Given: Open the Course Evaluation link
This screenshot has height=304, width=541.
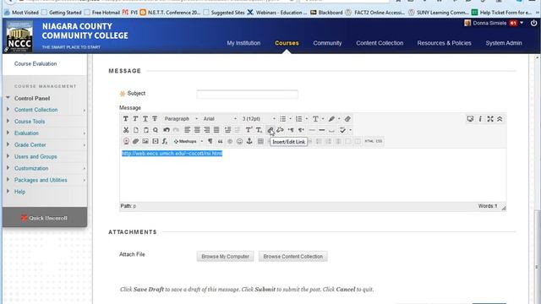Looking at the screenshot, I should [x=36, y=64].
